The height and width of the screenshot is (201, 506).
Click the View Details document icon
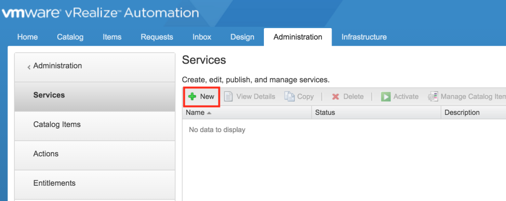pyautogui.click(x=228, y=97)
